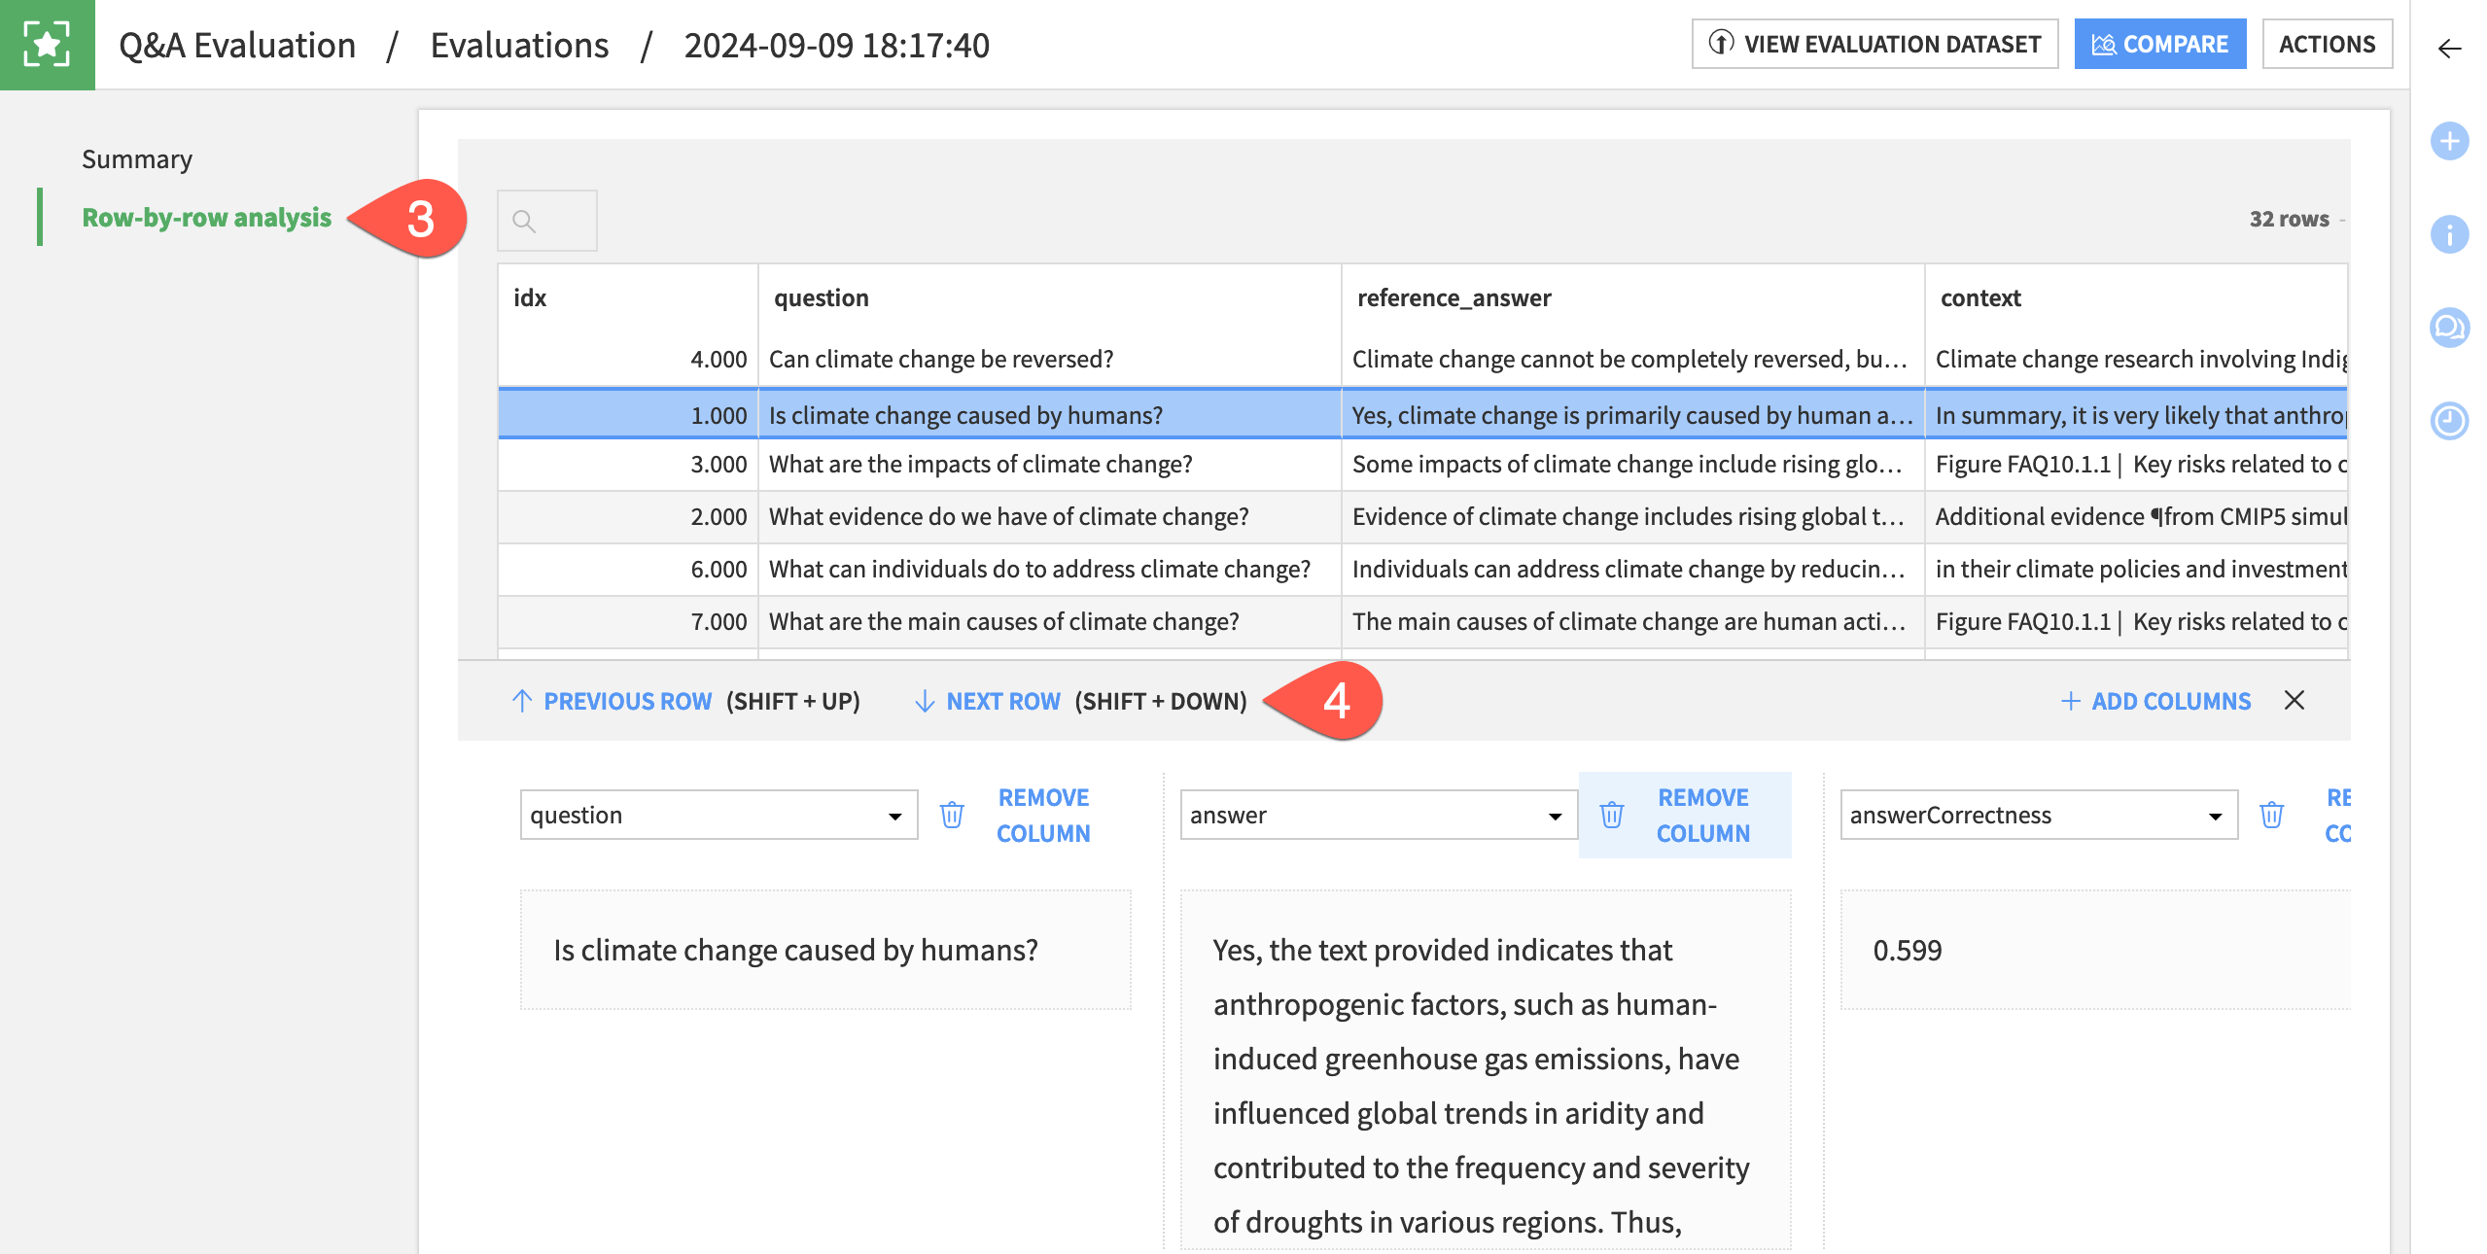Open the question column dropdown

coord(718,815)
